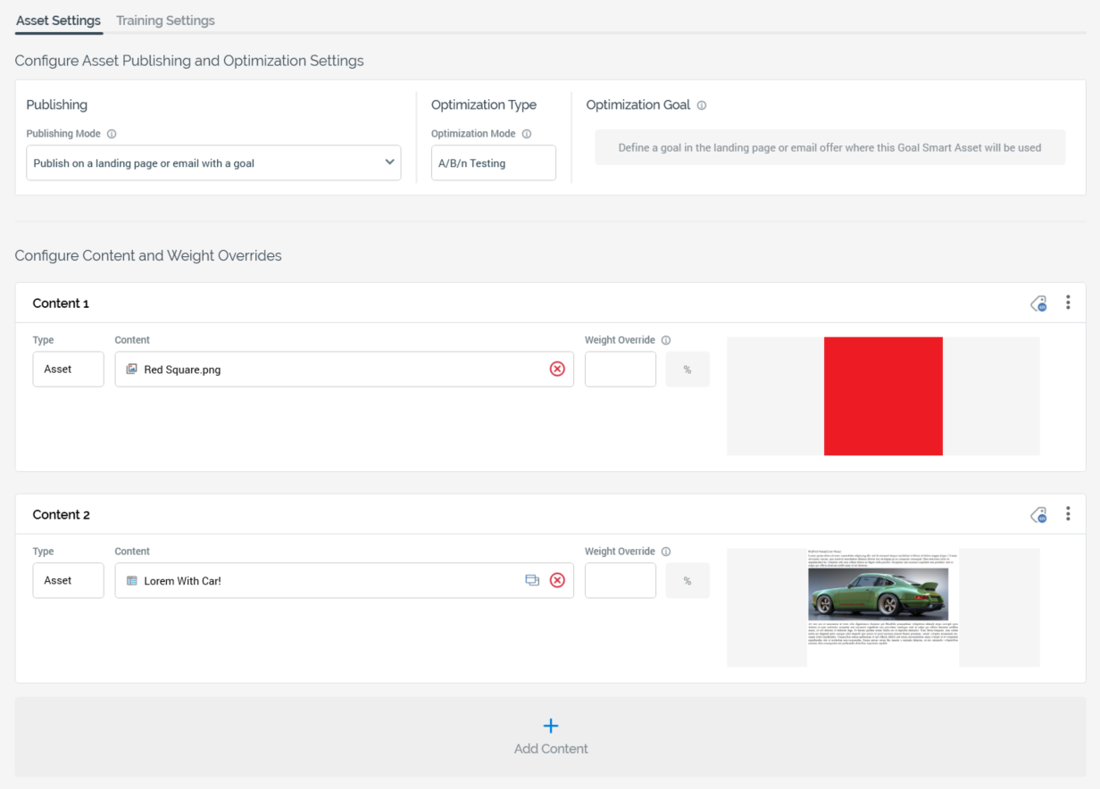Viewport: 1100px width, 789px height.
Task: Switch to the Training Settings tab
Action: click(165, 21)
